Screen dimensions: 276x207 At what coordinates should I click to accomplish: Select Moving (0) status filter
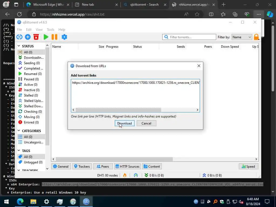[x=31, y=117]
